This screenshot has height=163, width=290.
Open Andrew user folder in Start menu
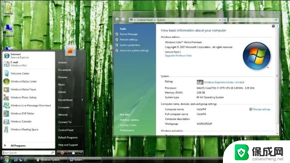tap(63, 62)
